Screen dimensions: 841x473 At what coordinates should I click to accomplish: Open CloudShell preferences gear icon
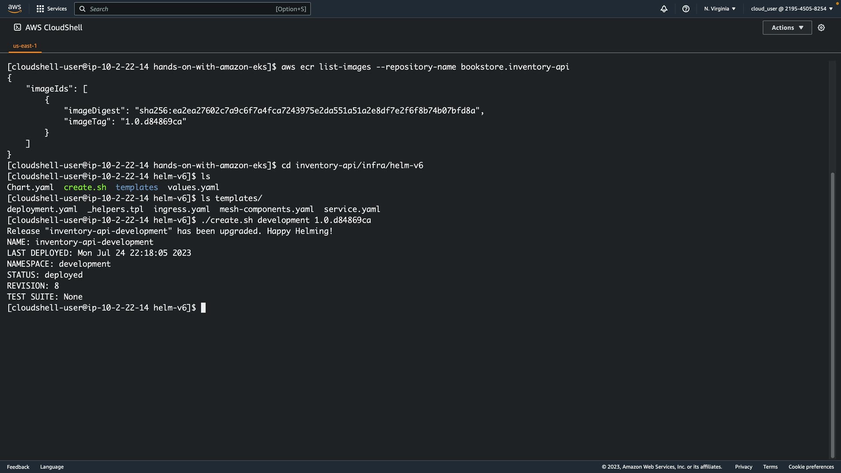tap(821, 28)
